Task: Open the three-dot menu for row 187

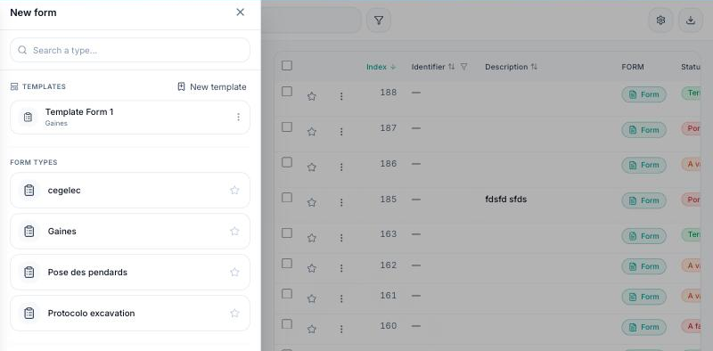Action: coord(341,132)
